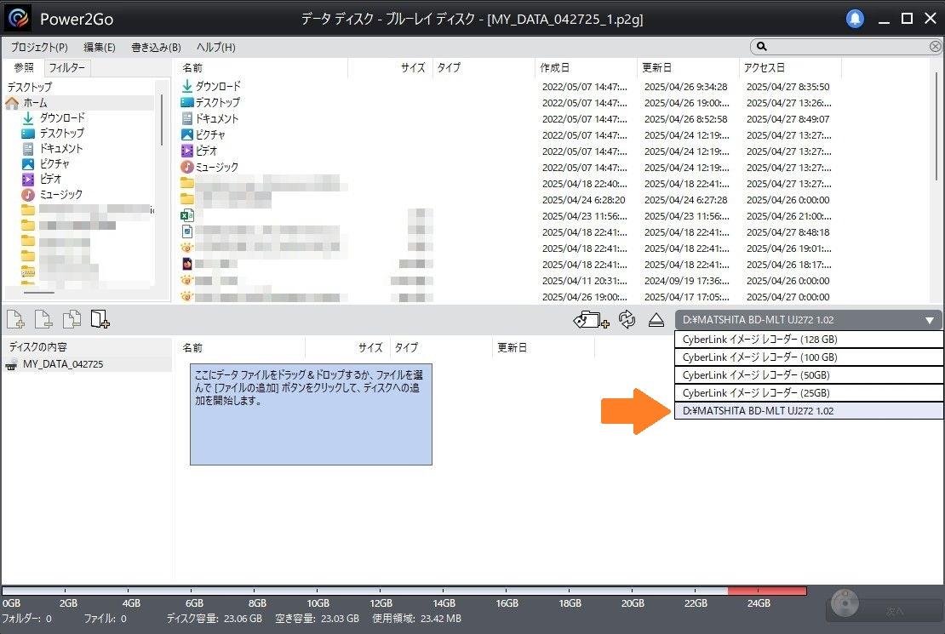Click the copy files icon in disc toolbar
945x634 pixels.
(x=72, y=319)
